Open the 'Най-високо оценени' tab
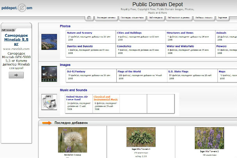Image resolution: width=237 pixels, height=158 pixels. (179, 18)
